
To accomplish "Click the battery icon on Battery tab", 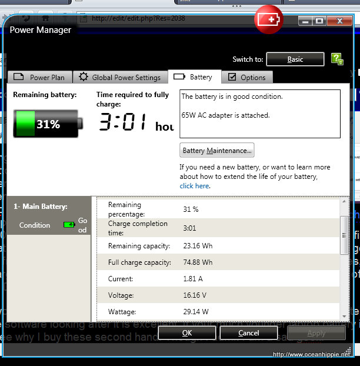I will pos(179,76).
